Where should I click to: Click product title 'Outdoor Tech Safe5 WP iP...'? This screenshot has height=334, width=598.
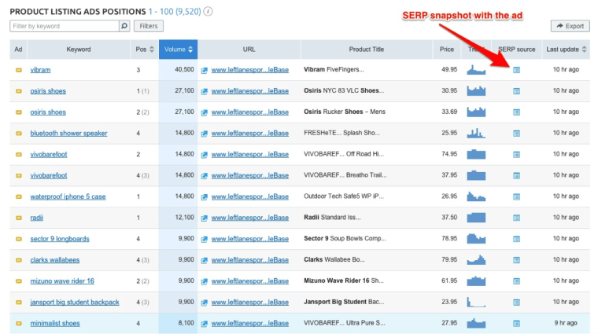click(344, 196)
